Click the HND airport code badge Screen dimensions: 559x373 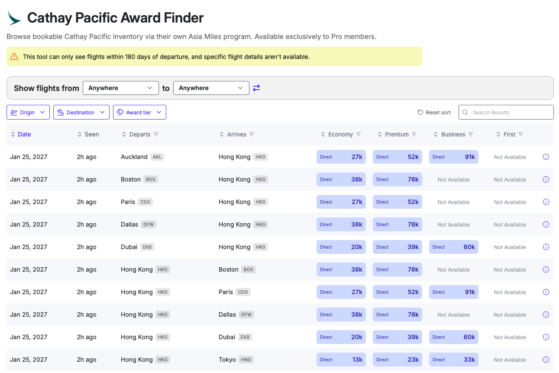point(246,360)
